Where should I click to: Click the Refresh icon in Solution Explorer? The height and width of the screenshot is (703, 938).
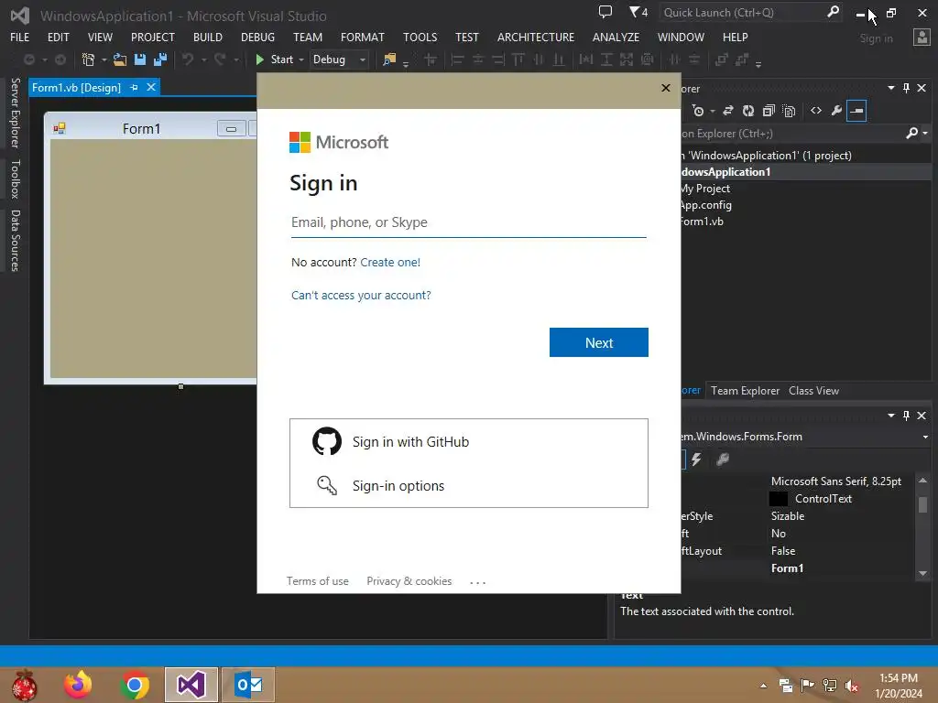click(748, 111)
